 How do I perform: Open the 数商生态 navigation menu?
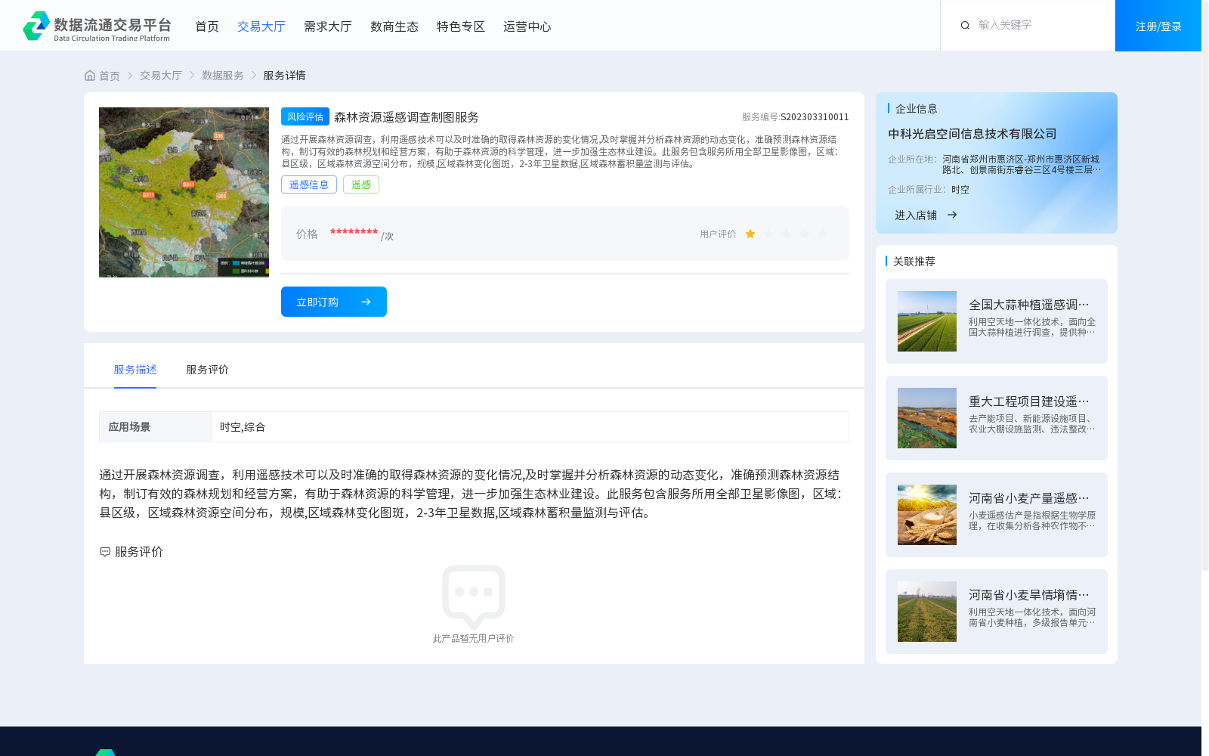394,26
